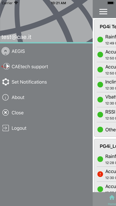
Task: Tap the AEGIS spiral logo icon
Action: [x=6, y=51]
